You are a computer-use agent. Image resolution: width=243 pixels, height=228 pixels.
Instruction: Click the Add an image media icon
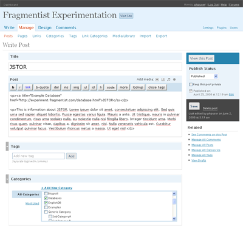click(157, 80)
